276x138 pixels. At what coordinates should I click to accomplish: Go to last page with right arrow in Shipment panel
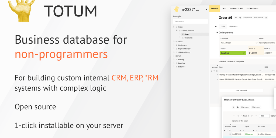tap(256, 116)
